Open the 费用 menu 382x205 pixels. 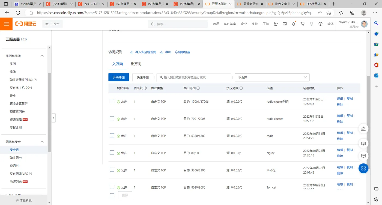216,24
